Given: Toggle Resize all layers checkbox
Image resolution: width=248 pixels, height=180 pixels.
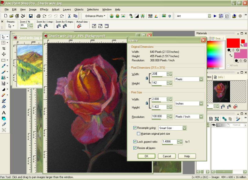Looking at the screenshot, I should coord(135,148).
